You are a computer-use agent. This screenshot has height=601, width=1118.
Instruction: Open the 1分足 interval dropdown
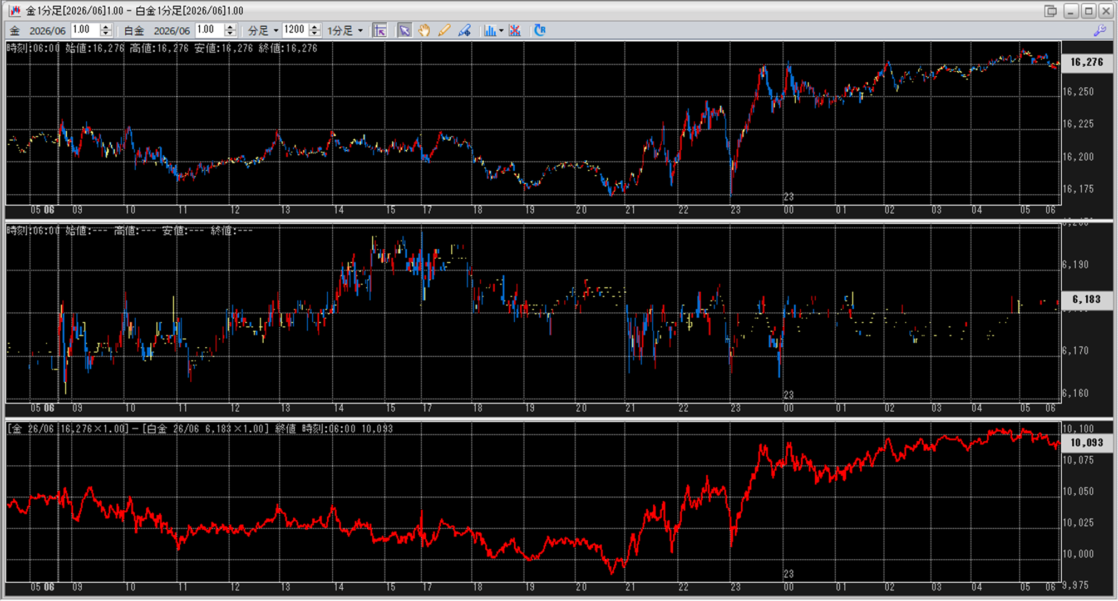pyautogui.click(x=345, y=31)
